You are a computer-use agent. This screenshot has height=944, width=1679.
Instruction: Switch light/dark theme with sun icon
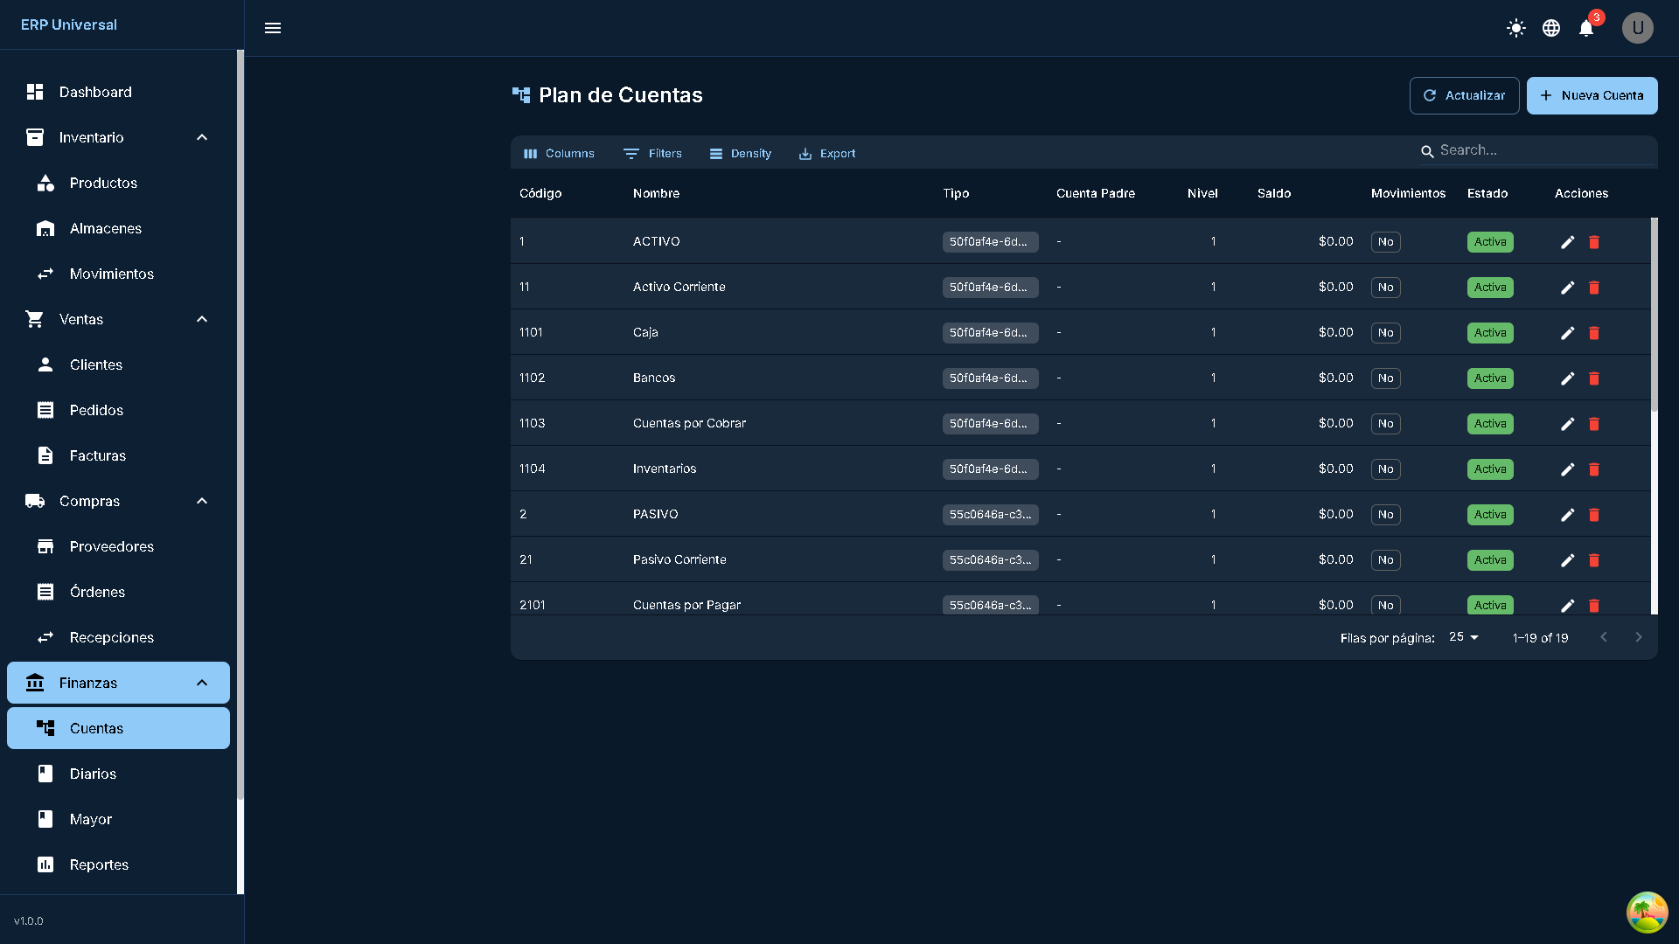(x=1516, y=28)
